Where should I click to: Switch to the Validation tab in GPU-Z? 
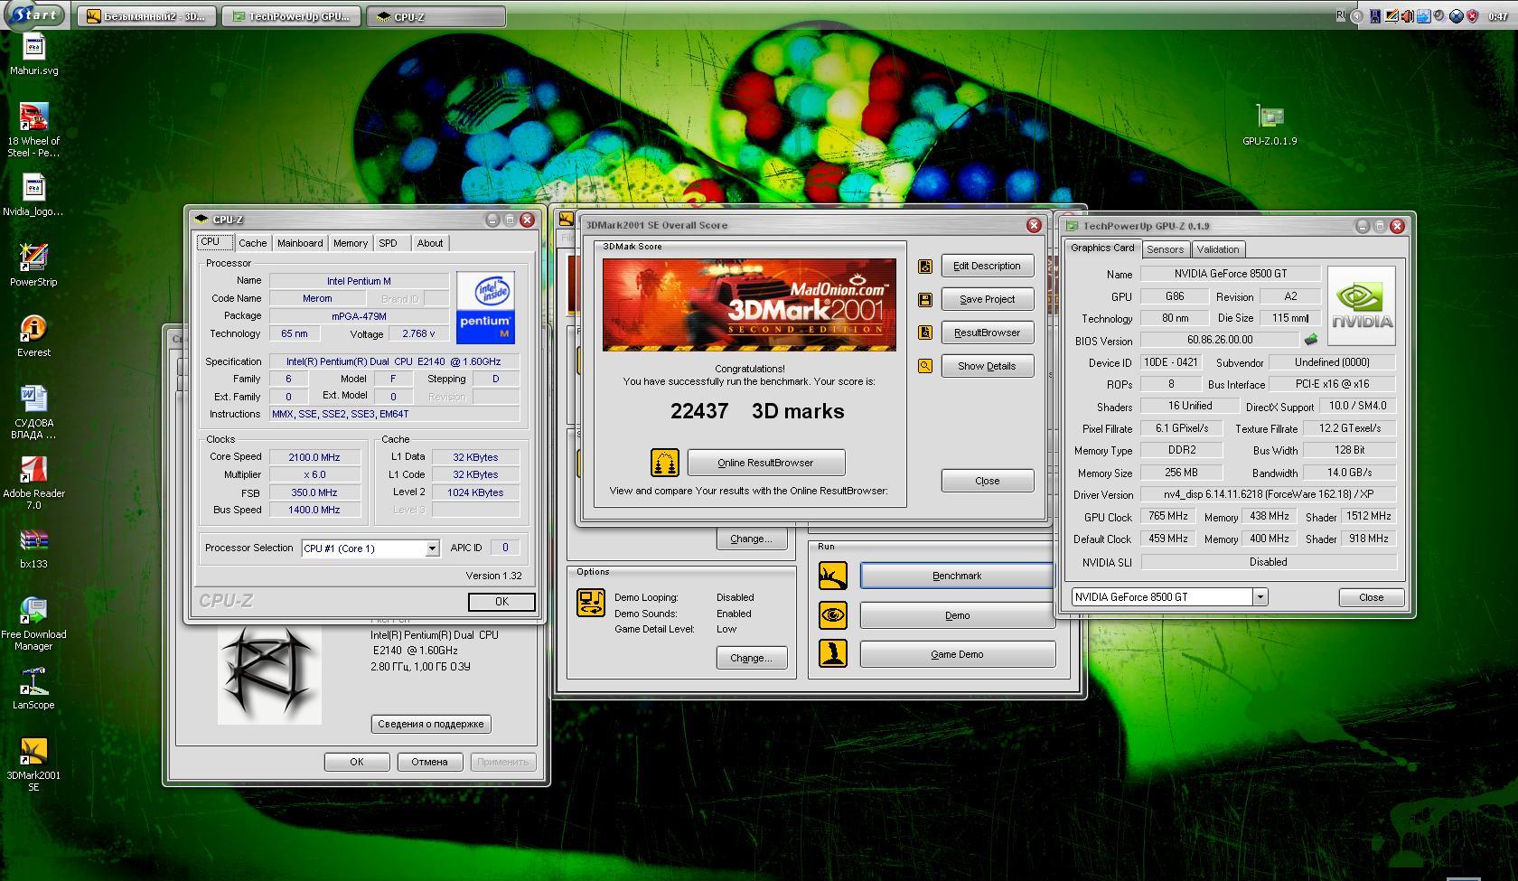point(1218,249)
